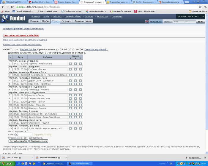Screen dimensions: 208x166
Task: Open the Правила link in top menu
Action: (35, 17)
